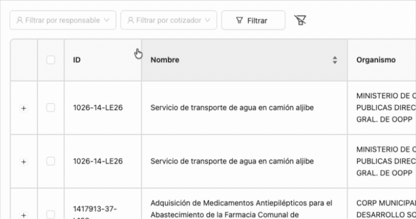Tick the checkbox for the 1417913-37 row

51,215
